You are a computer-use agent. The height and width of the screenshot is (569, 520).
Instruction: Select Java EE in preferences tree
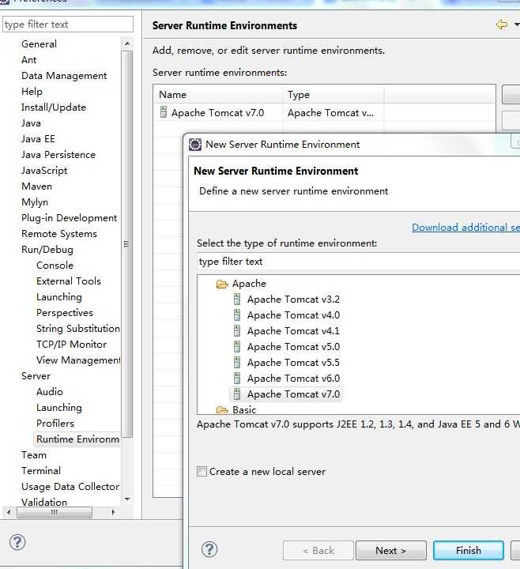[39, 139]
